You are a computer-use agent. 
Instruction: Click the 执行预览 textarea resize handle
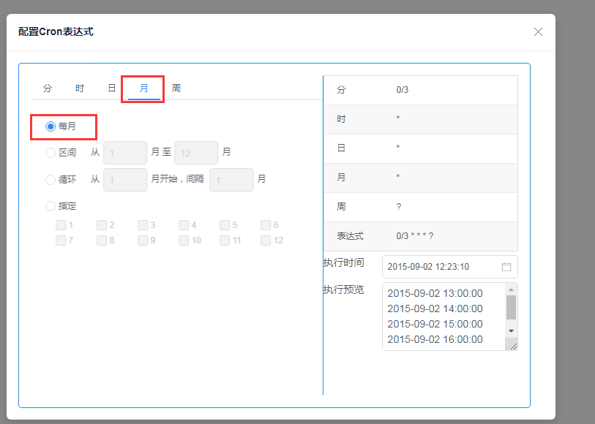(x=513, y=346)
